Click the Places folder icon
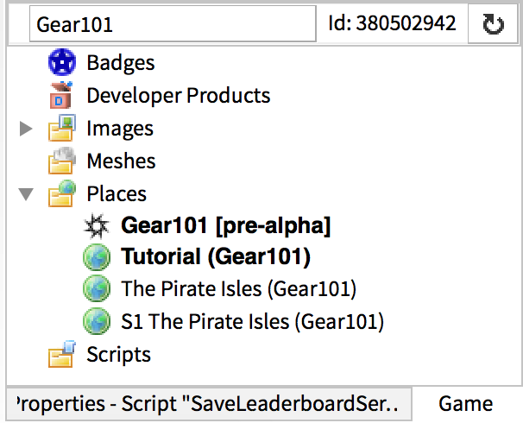 click(61, 194)
